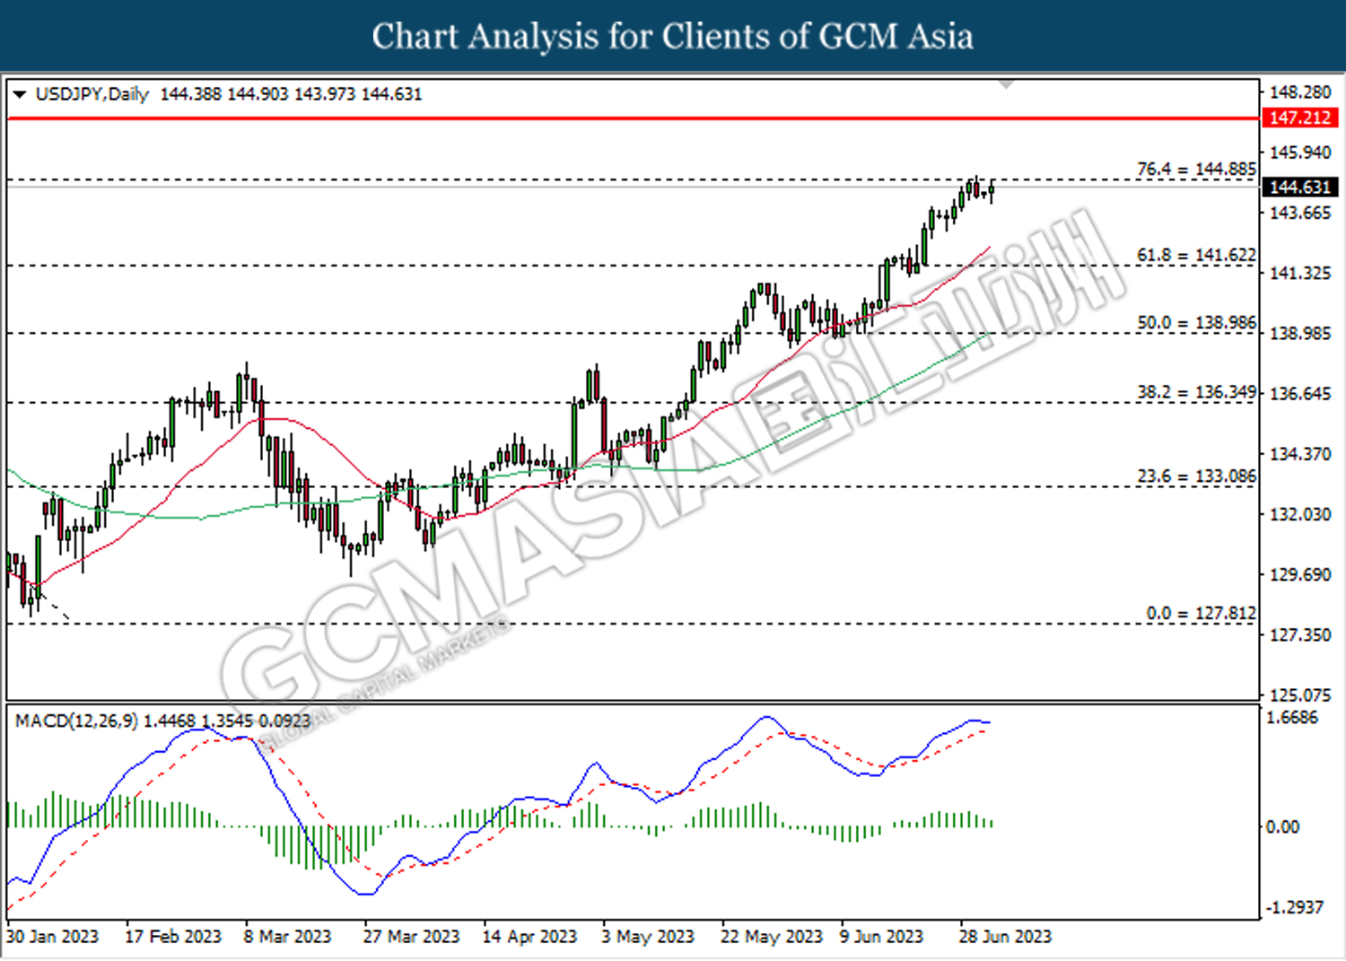Click the 129.690 price axis value
The width and height of the screenshot is (1346, 961).
[1300, 574]
